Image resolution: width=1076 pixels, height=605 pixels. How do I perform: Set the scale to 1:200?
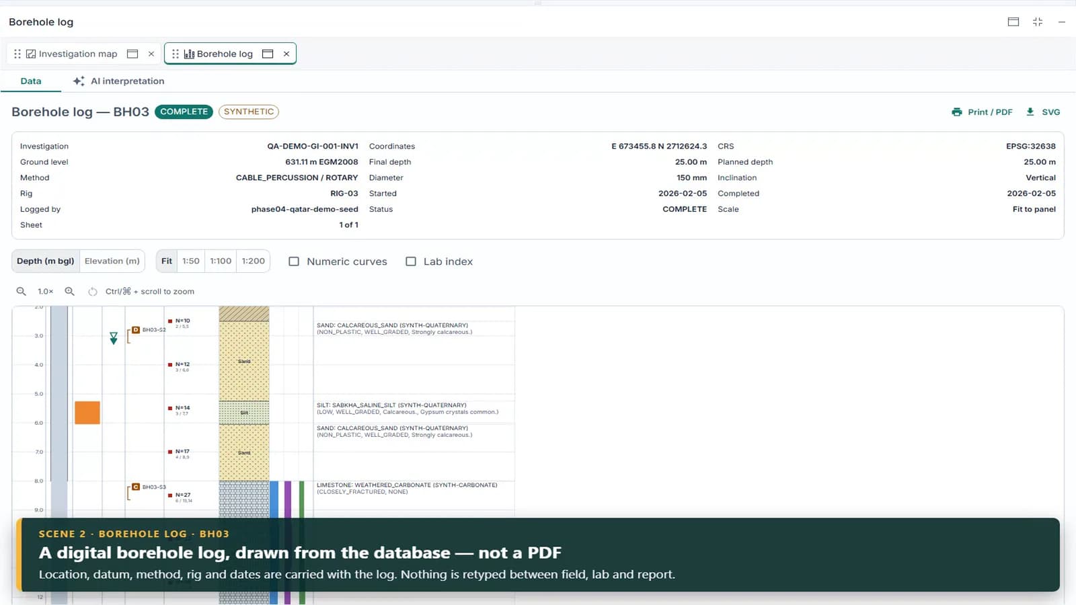click(254, 261)
